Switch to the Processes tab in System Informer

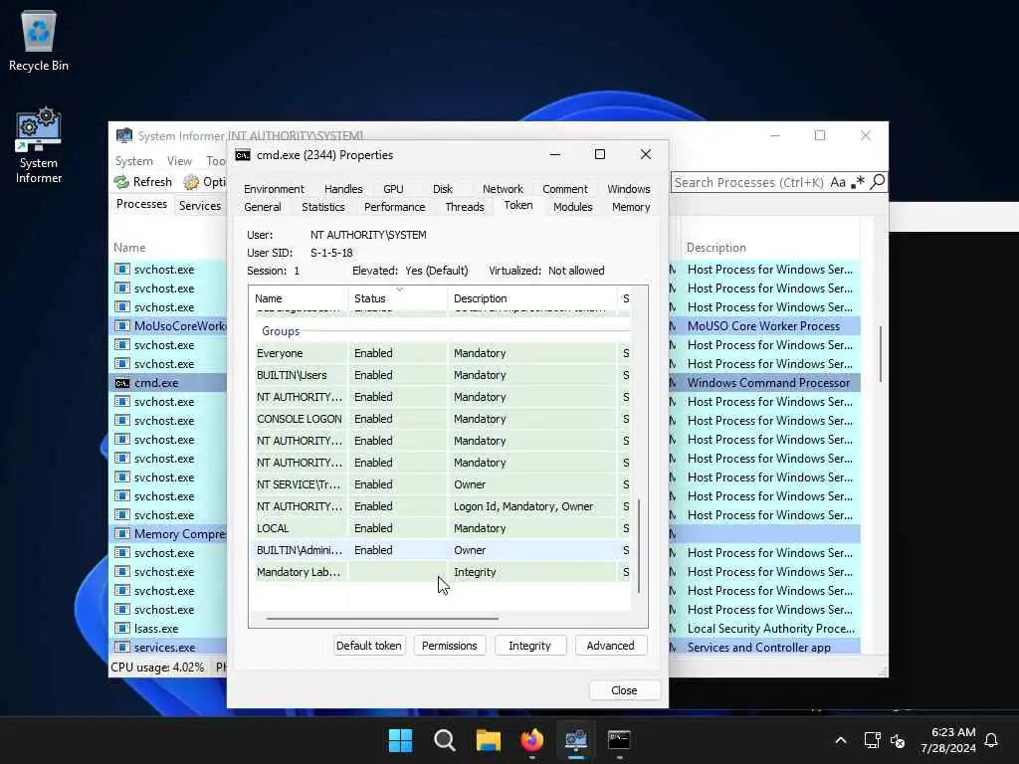(141, 204)
